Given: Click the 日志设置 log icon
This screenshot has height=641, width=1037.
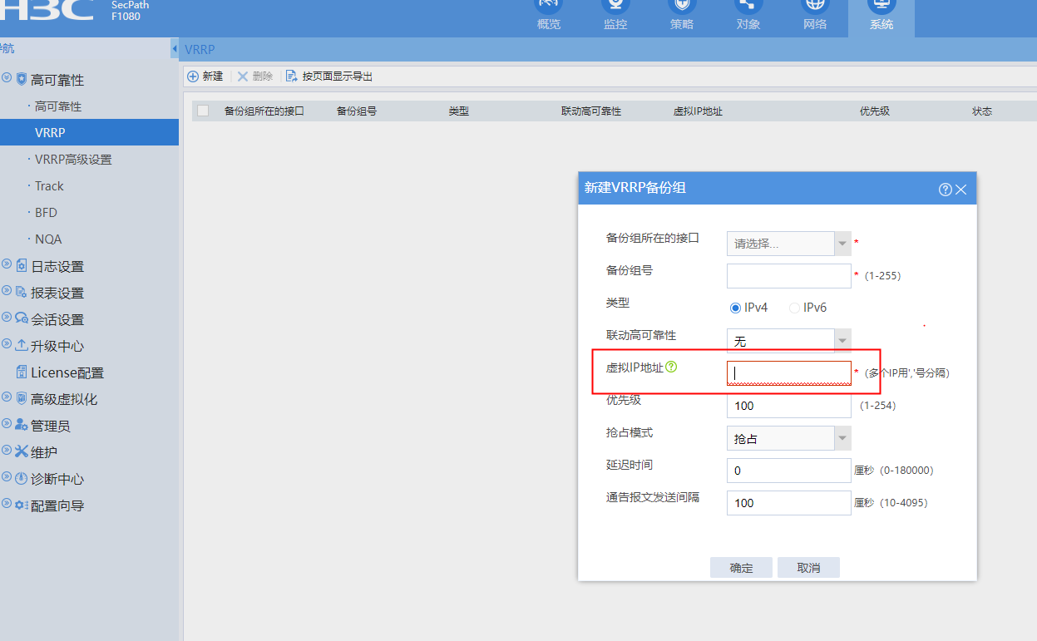Looking at the screenshot, I should (x=22, y=266).
